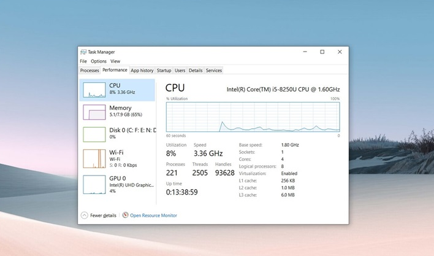Click the large CPU heading
The image size is (434, 256).
point(175,88)
